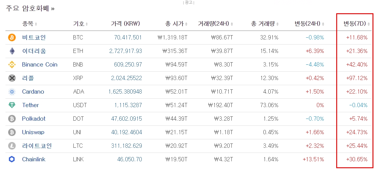Click BNB 7D change +42.40%
374x170 pixels.
357,65
